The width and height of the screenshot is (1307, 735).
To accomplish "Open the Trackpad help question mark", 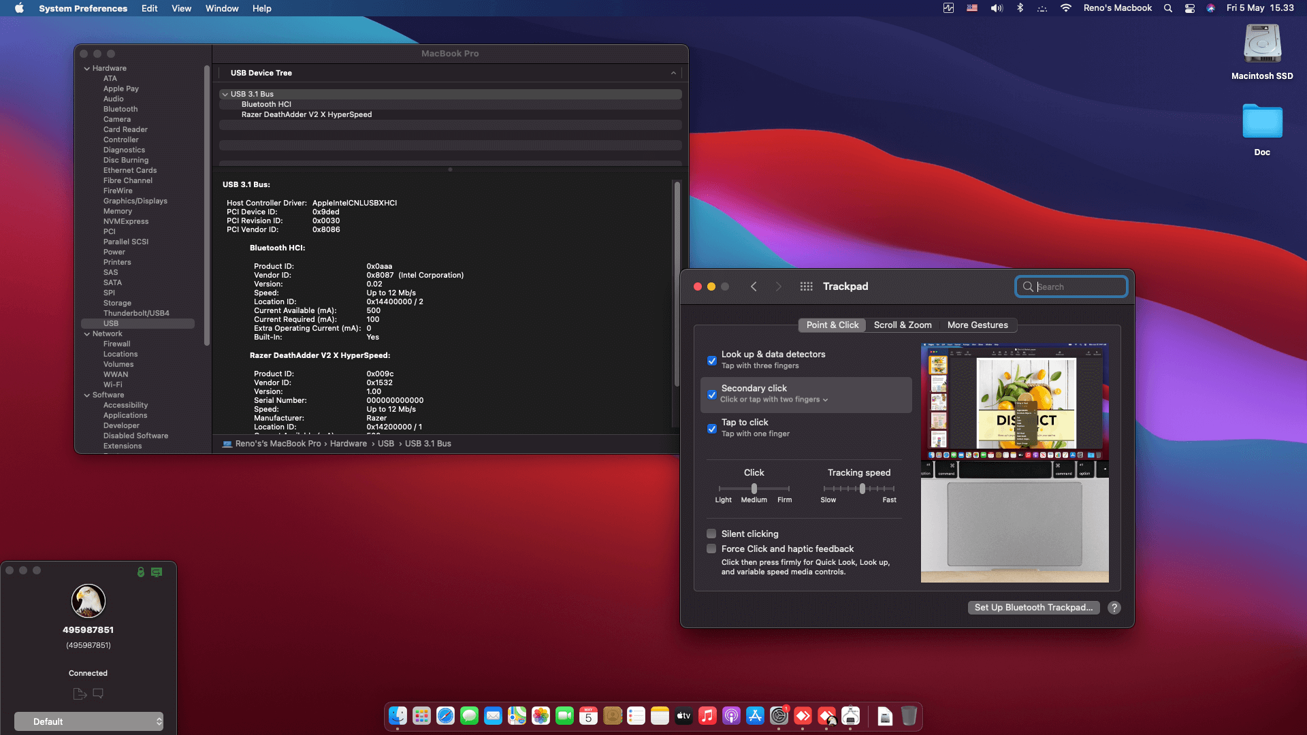I will 1114,608.
